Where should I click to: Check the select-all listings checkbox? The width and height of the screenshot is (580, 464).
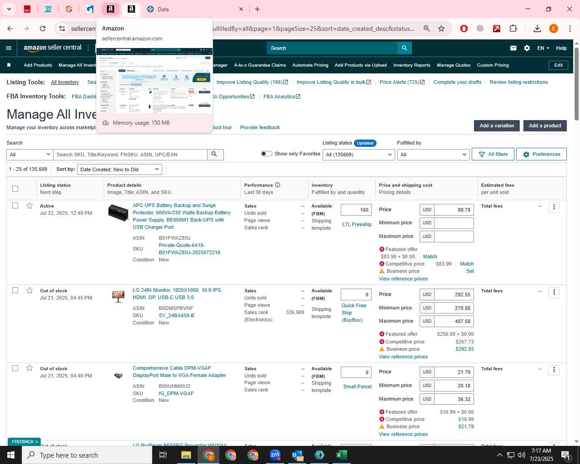[15, 188]
